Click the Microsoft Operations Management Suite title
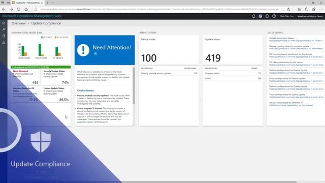325x183 pixels. (32, 16)
